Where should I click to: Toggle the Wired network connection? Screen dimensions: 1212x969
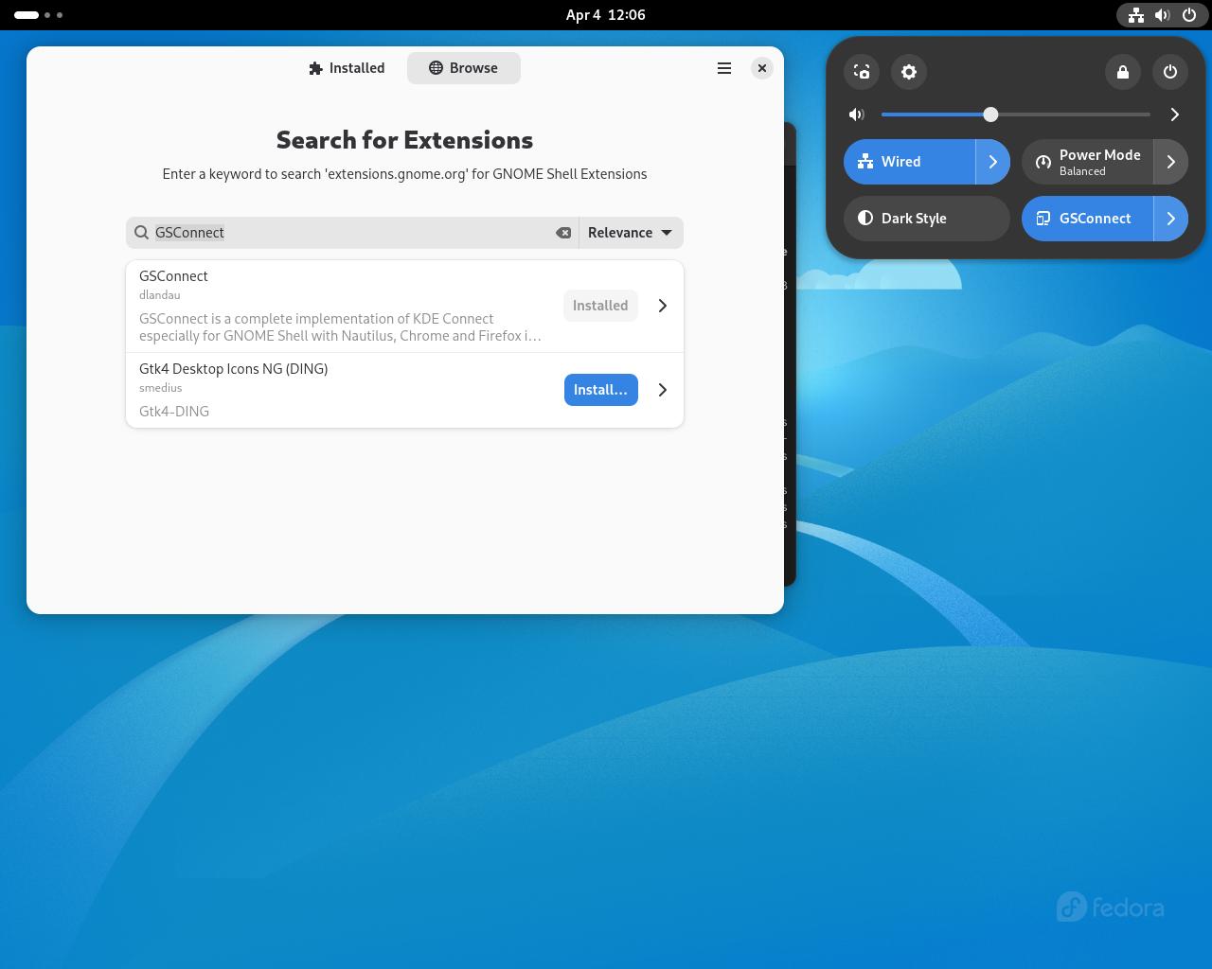click(909, 162)
